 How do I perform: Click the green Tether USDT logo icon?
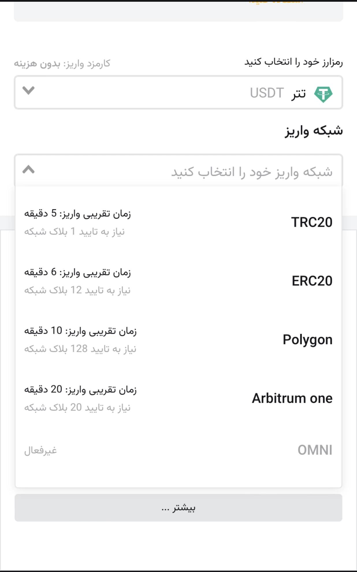coord(323,94)
